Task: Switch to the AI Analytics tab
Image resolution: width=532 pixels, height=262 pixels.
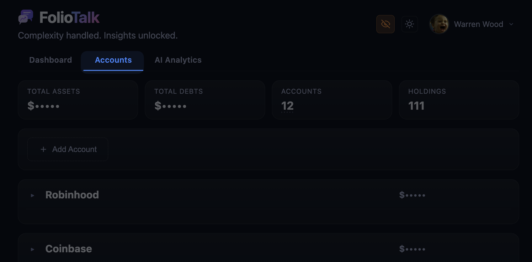Action: pyautogui.click(x=178, y=60)
